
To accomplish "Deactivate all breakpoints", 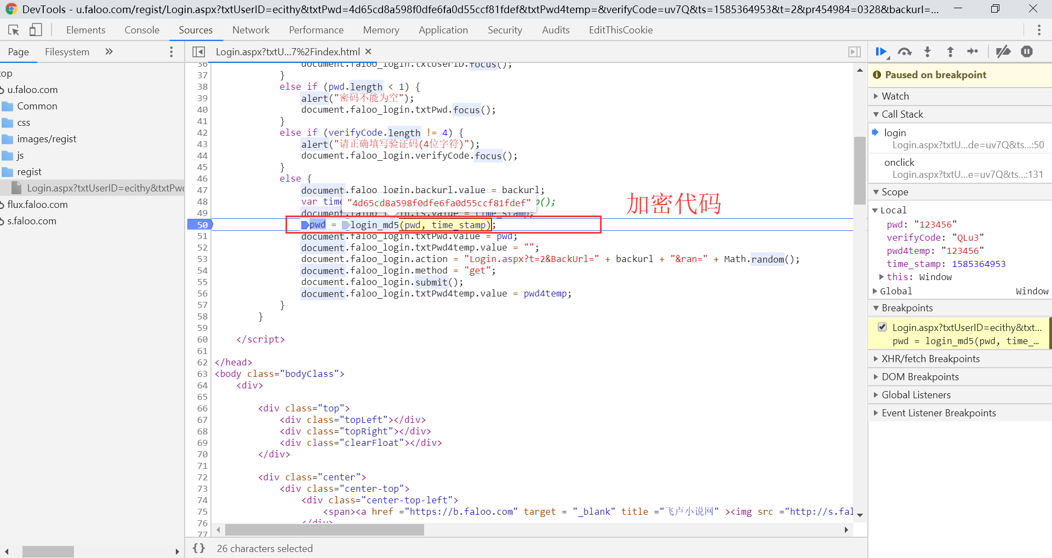I will (1003, 52).
